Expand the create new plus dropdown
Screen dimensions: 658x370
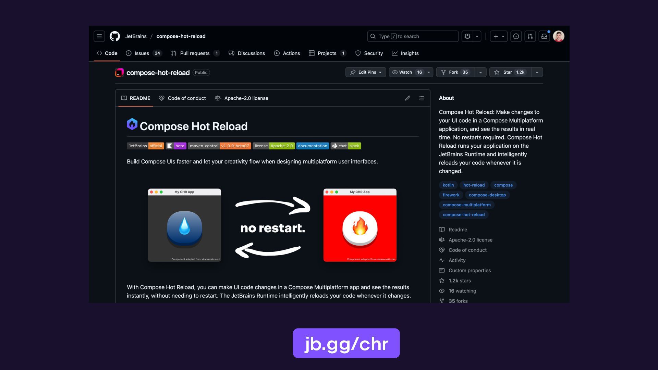[x=499, y=36]
